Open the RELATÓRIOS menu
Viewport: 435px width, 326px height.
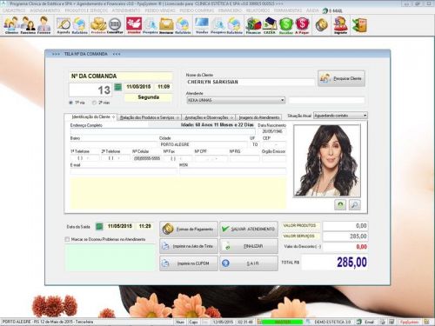pyautogui.click(x=258, y=10)
